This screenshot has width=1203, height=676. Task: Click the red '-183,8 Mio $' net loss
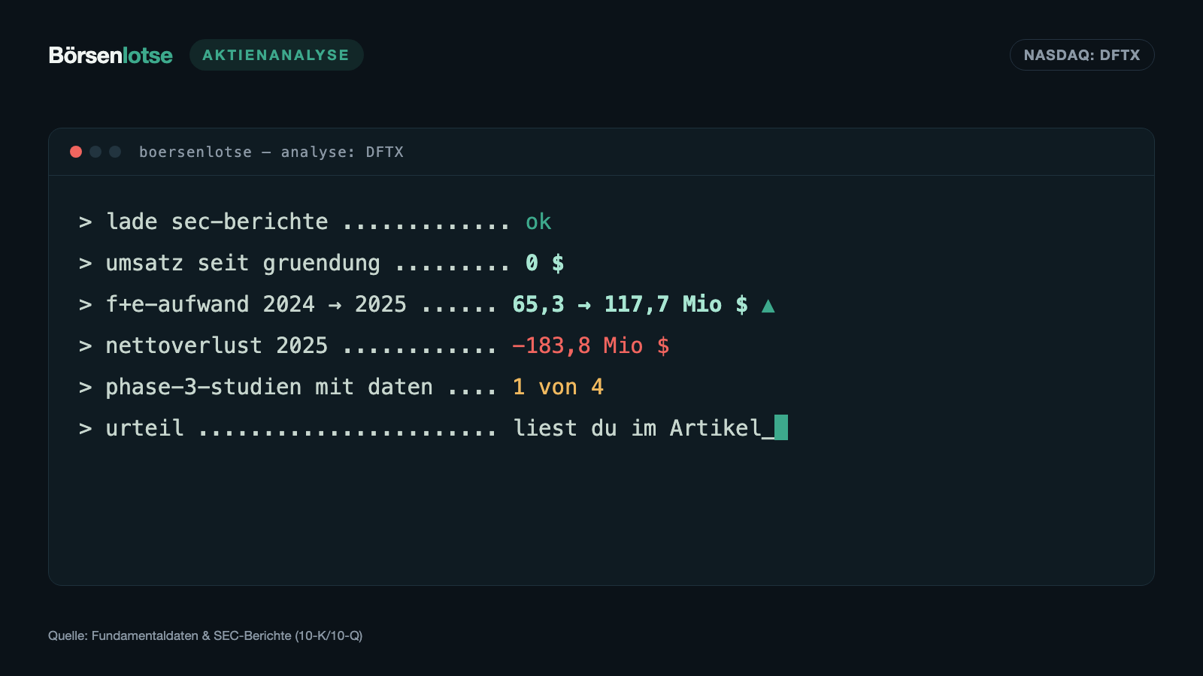click(591, 346)
